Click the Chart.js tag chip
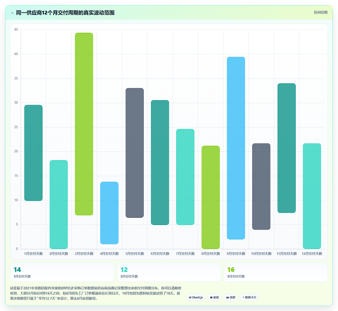 click(x=196, y=297)
